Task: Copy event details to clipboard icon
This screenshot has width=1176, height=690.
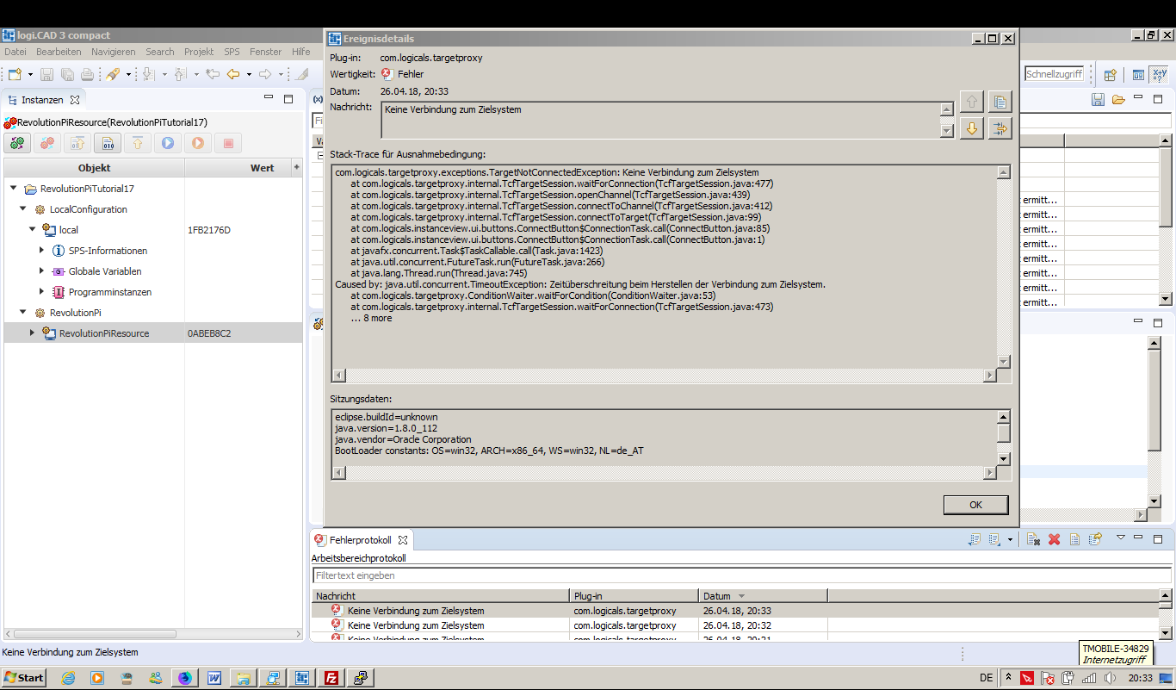Action: coord(1000,102)
